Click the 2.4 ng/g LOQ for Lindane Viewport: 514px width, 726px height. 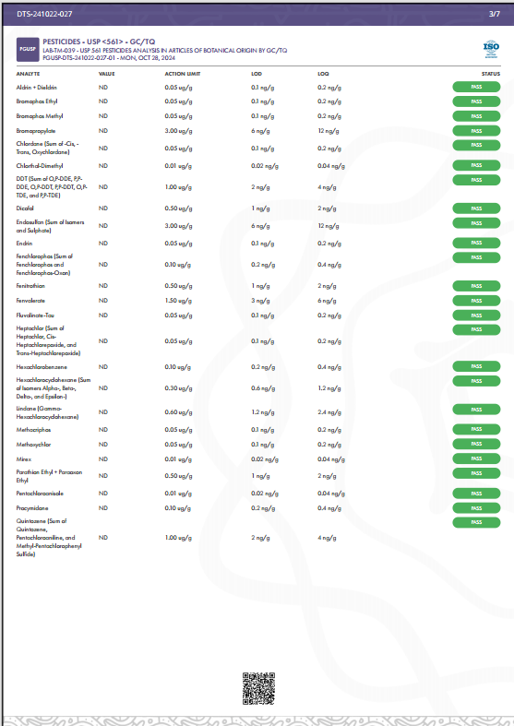(x=329, y=412)
